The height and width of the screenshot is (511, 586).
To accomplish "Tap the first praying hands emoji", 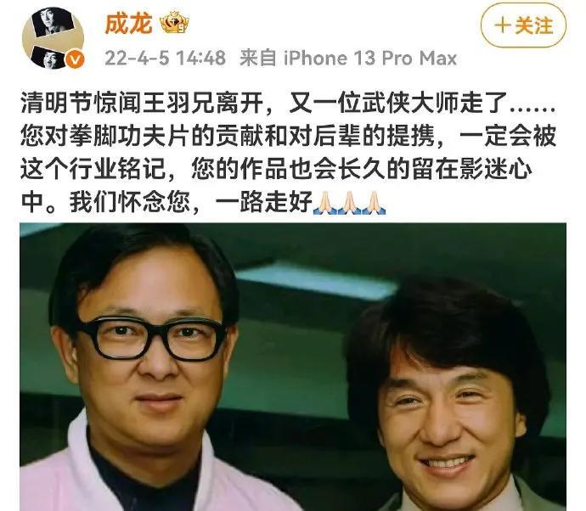I will pos(324,203).
